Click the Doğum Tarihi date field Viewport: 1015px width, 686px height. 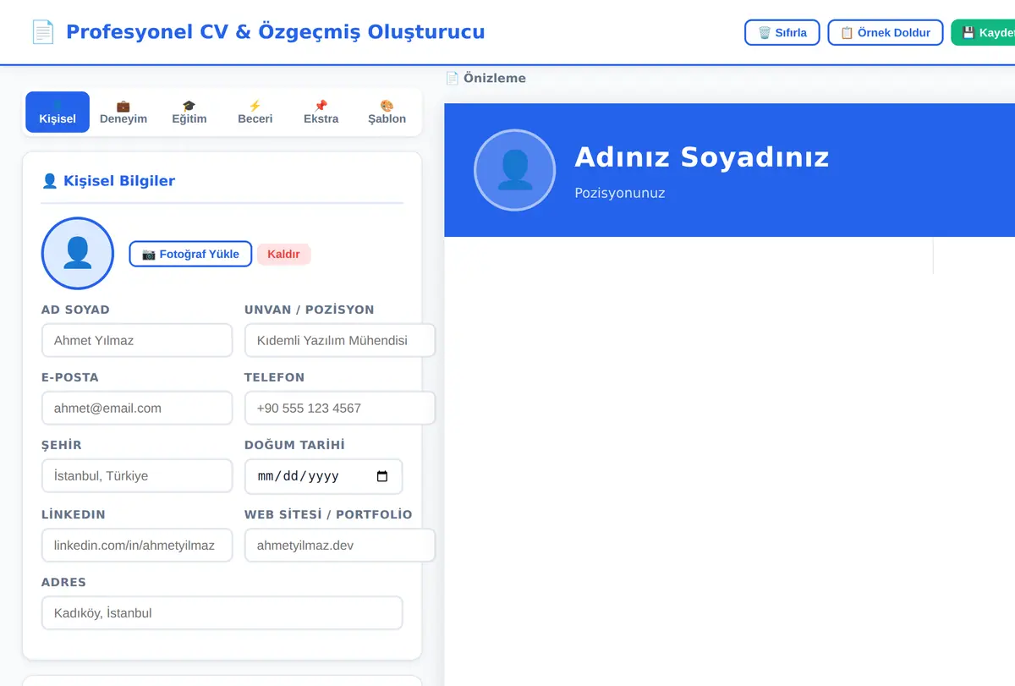click(x=324, y=476)
